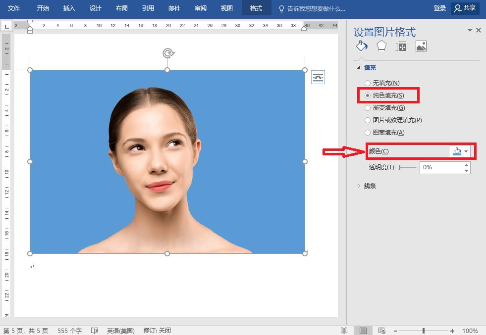The width and height of the screenshot is (486, 335).
Task: Click the 共享 share button
Action: [x=465, y=8]
